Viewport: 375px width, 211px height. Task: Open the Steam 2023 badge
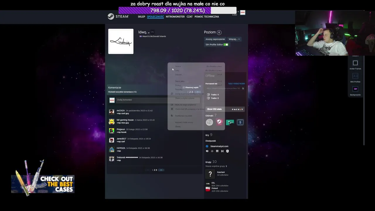coord(219,122)
